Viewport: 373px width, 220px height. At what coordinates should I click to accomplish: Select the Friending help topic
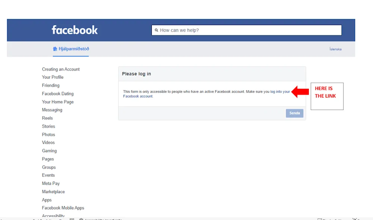[x=51, y=85]
